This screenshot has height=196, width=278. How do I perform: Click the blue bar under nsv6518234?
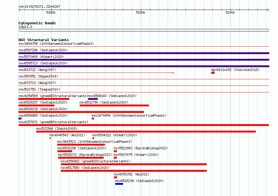pyautogui.click(x=119, y=184)
